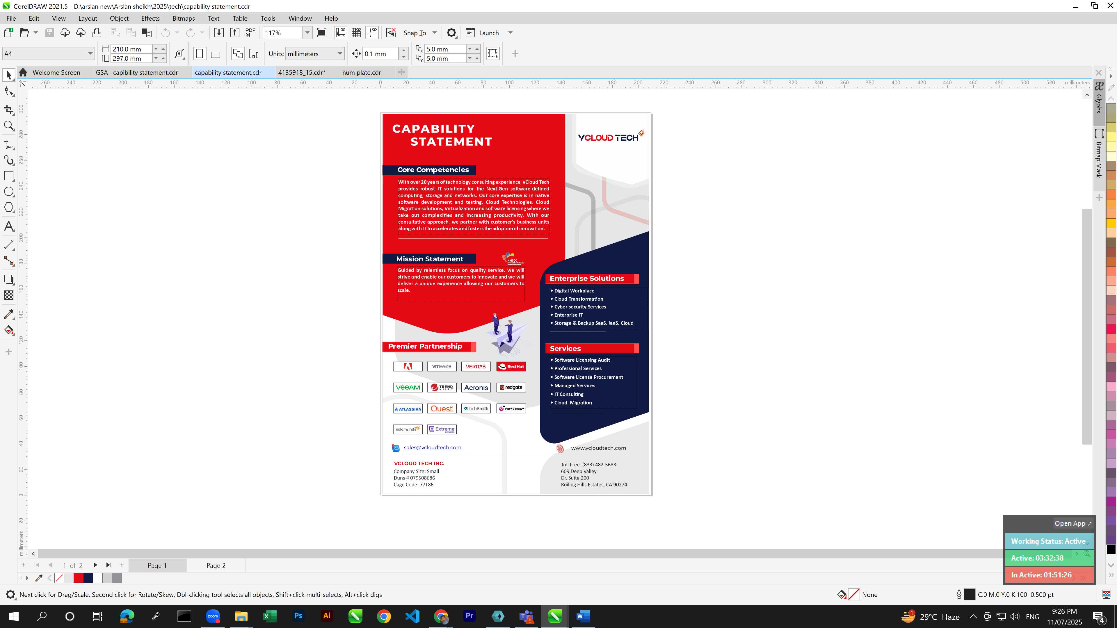
Task: Click the Print icon
Action: [97, 33]
